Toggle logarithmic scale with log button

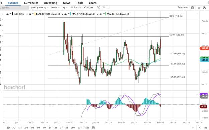click(205, 128)
